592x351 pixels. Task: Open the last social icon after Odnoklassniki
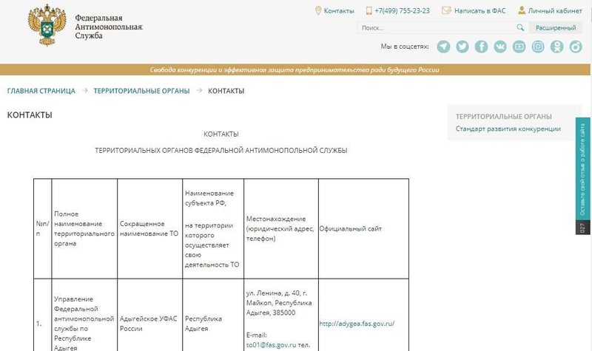[576, 47]
